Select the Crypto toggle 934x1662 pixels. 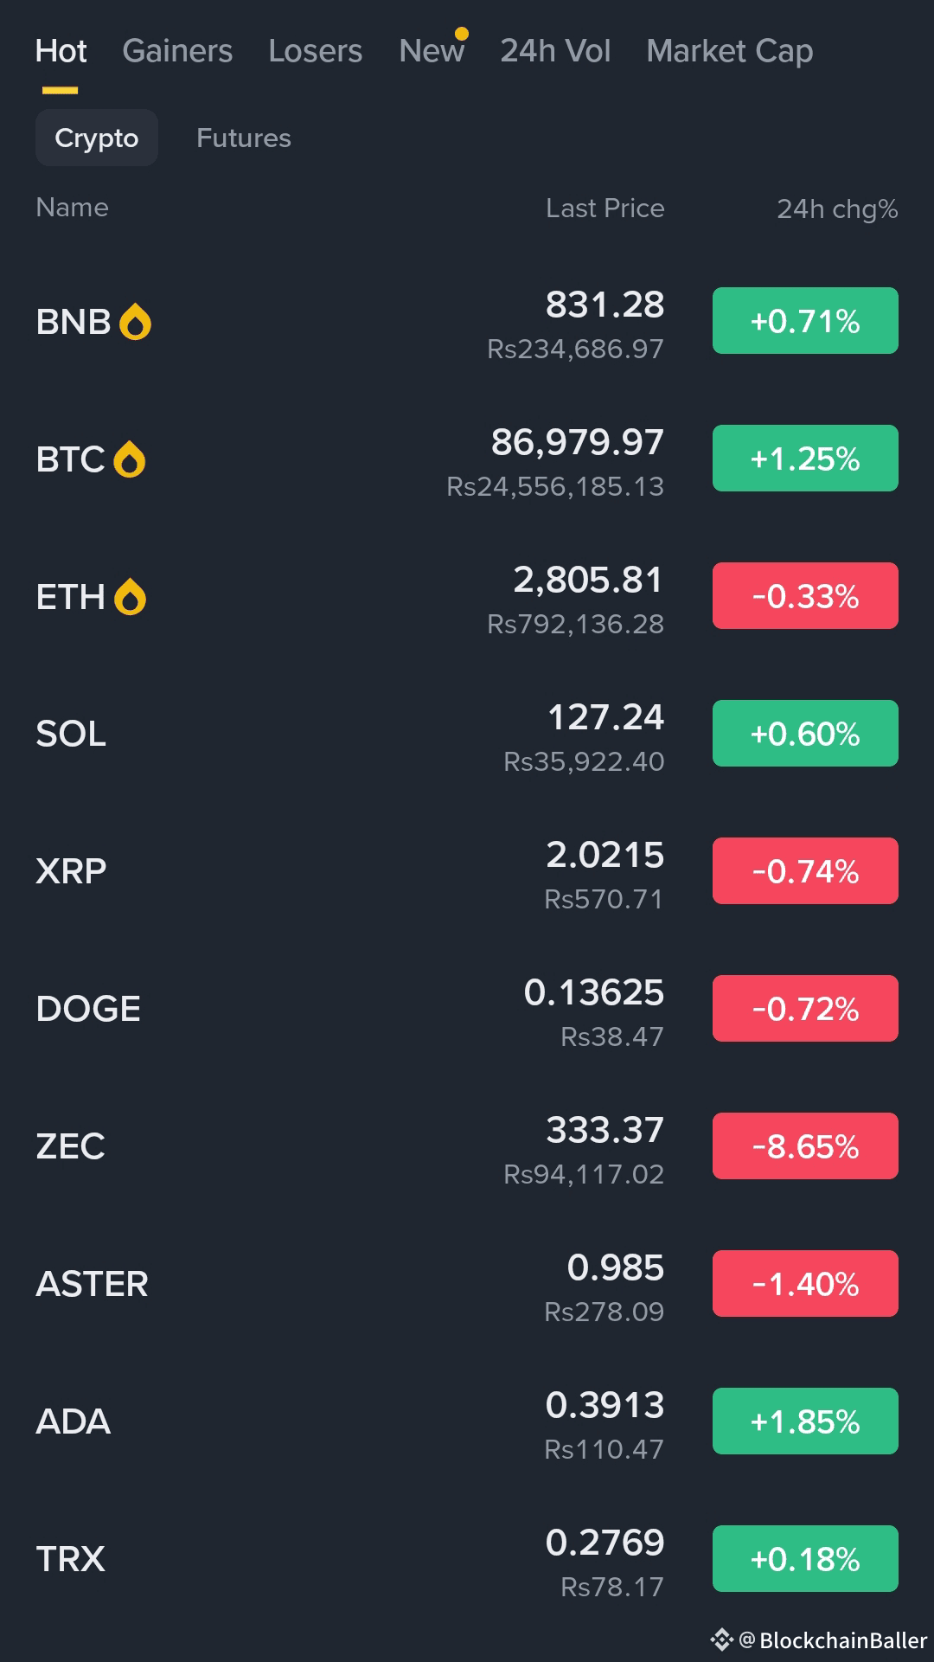pyautogui.click(x=97, y=138)
